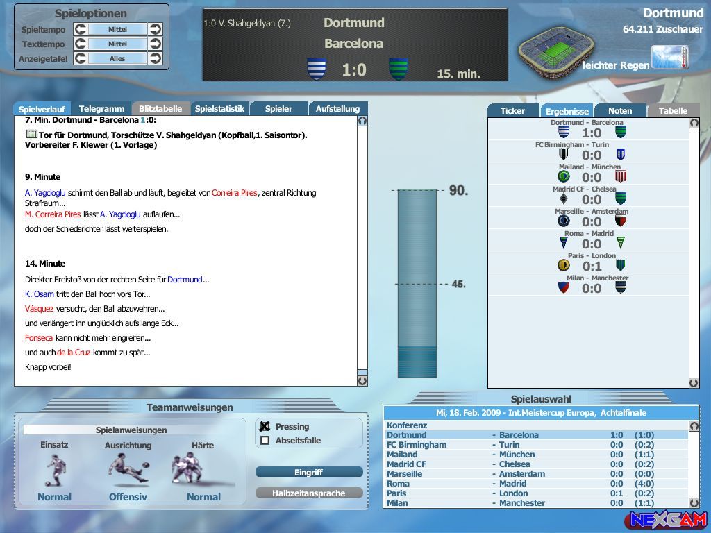
Task: Select Madrid CF - Chelsea match row
Action: 537,464
